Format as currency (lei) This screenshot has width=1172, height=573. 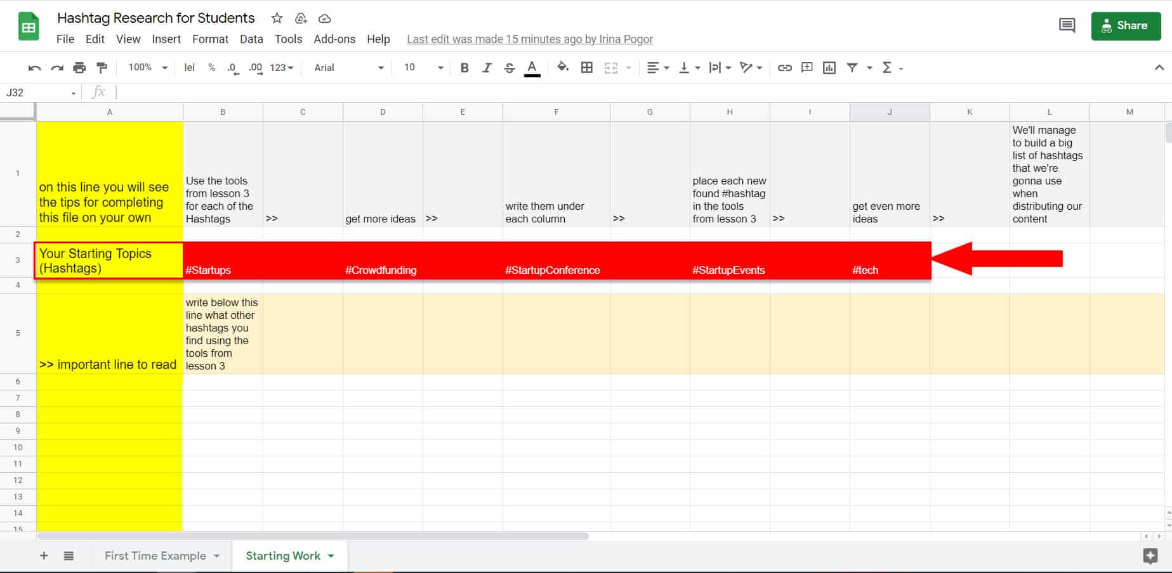[x=189, y=68]
